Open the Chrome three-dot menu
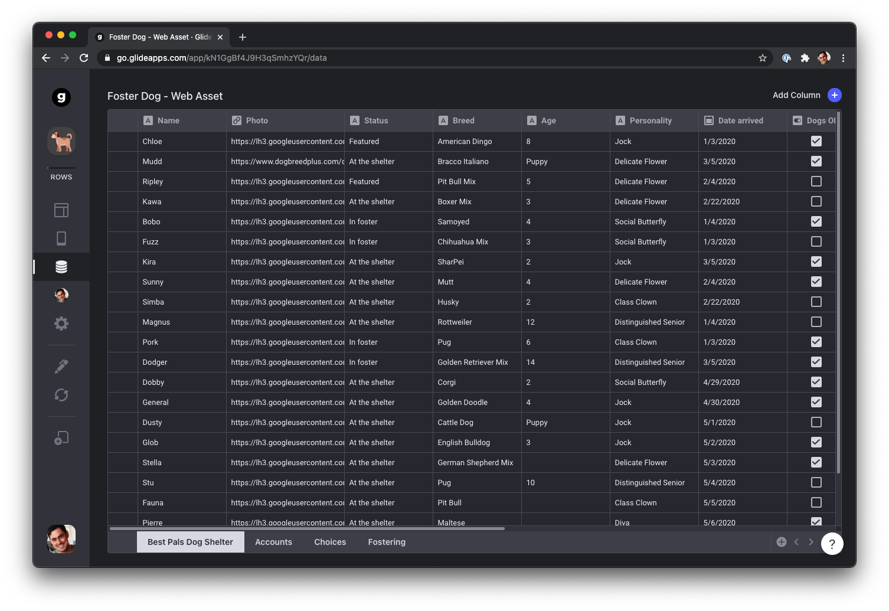Viewport: 889px width, 611px height. [x=843, y=58]
